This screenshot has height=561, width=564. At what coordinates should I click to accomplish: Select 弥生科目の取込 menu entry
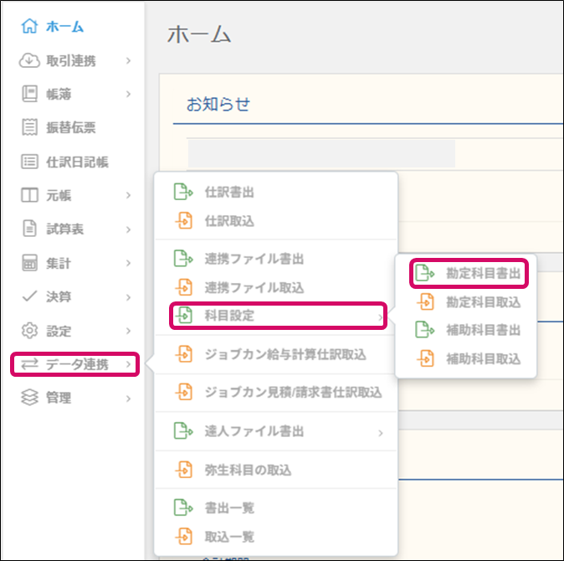tap(248, 470)
